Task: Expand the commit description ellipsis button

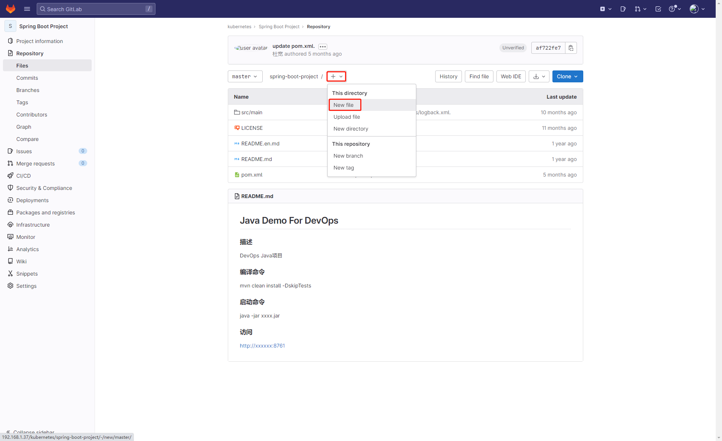Action: pyautogui.click(x=323, y=47)
